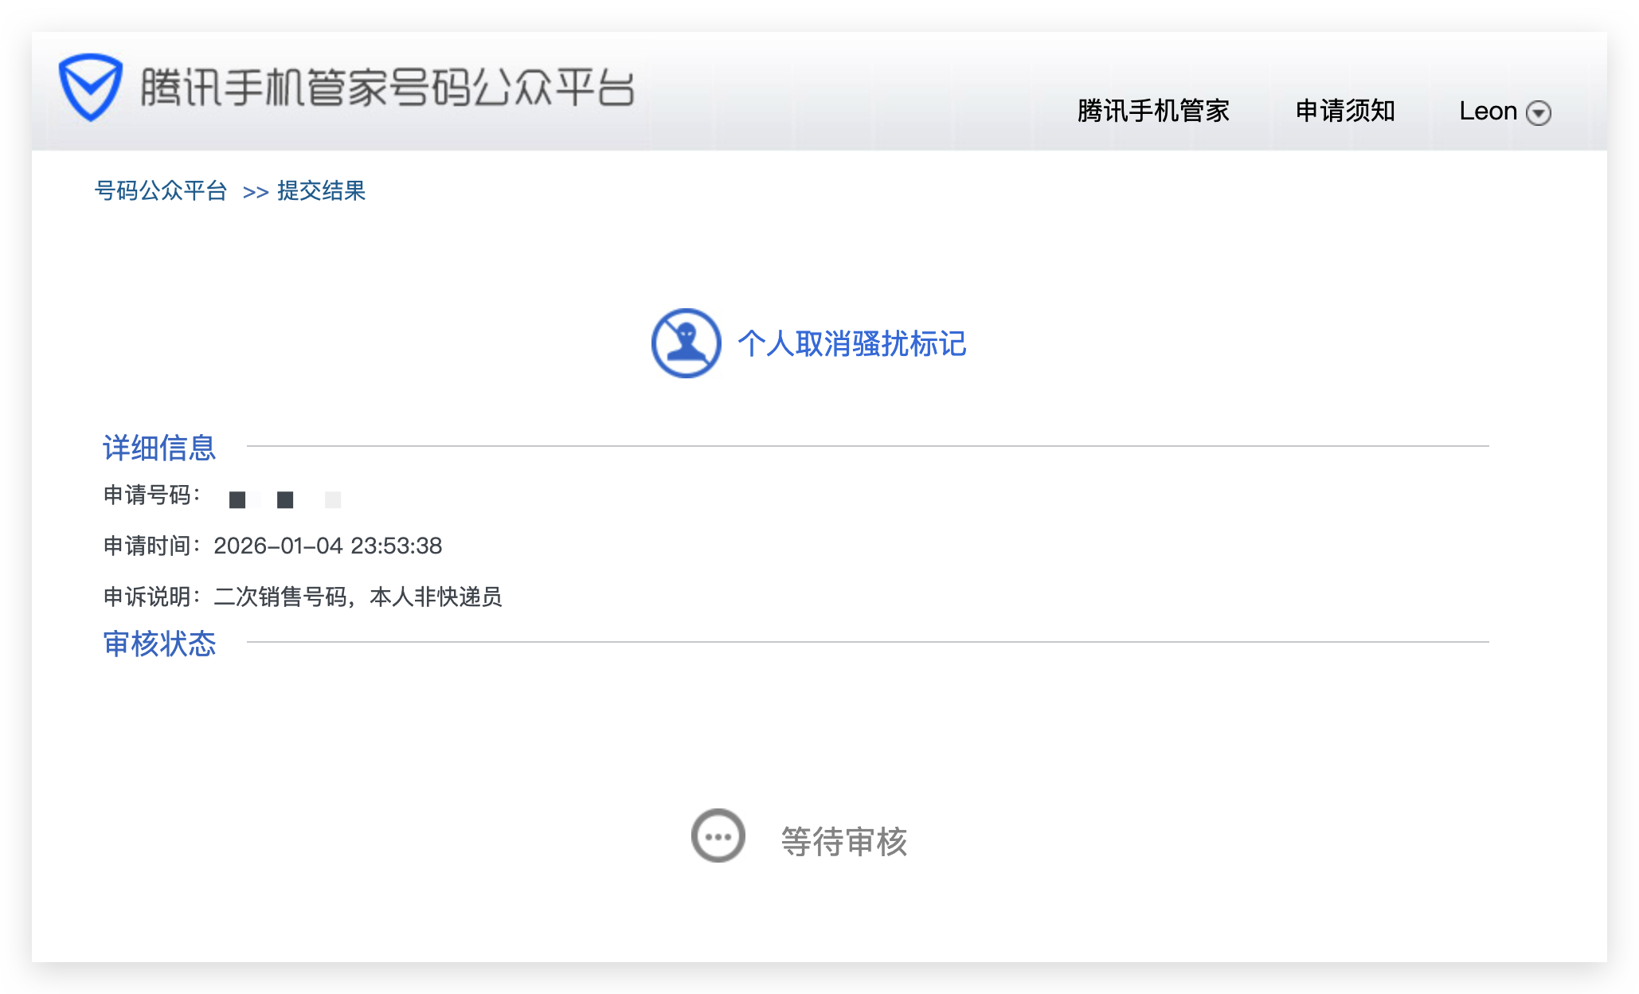The image size is (1639, 994).
Task: Click the 个人取消骚扰标记 title text
Action: 851,344
